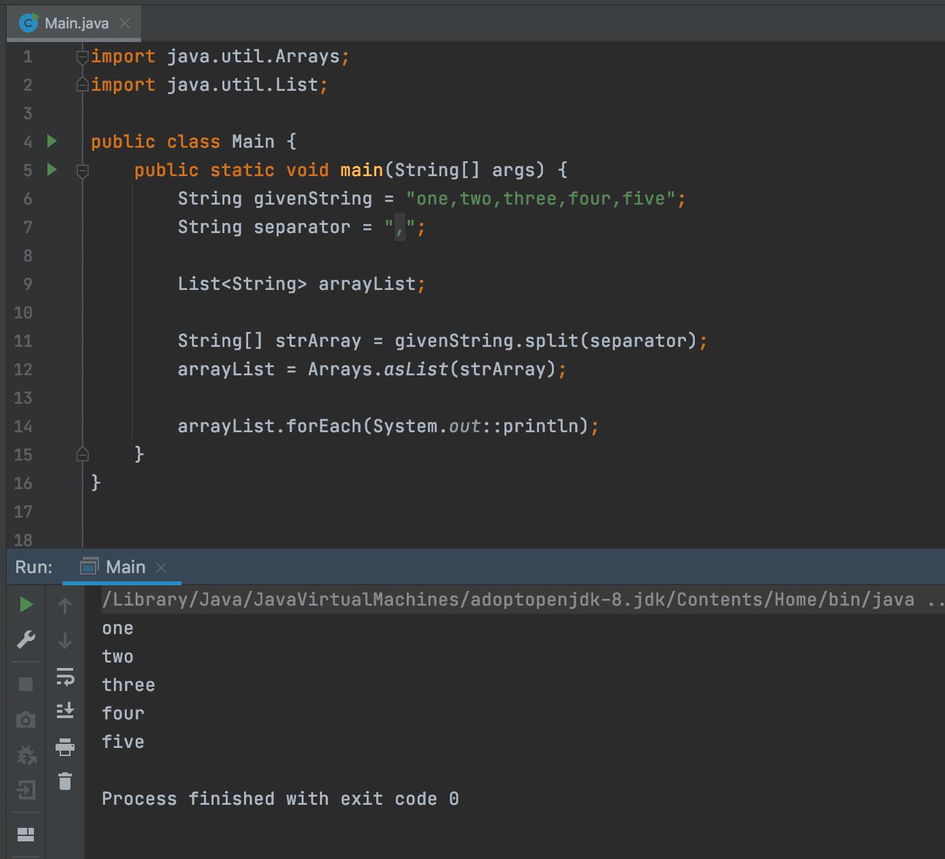Rerun the Main application

click(x=26, y=604)
